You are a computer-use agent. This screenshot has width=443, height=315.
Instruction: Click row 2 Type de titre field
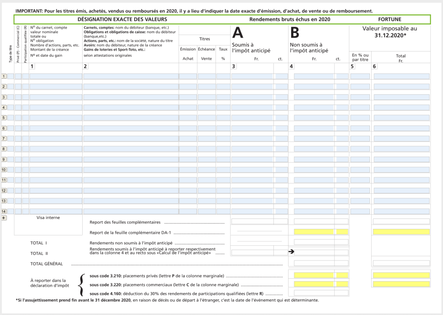10,87
